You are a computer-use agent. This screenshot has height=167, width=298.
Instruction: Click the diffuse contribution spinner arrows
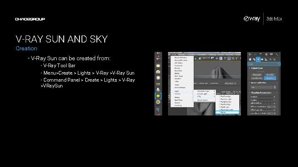tap(275, 107)
